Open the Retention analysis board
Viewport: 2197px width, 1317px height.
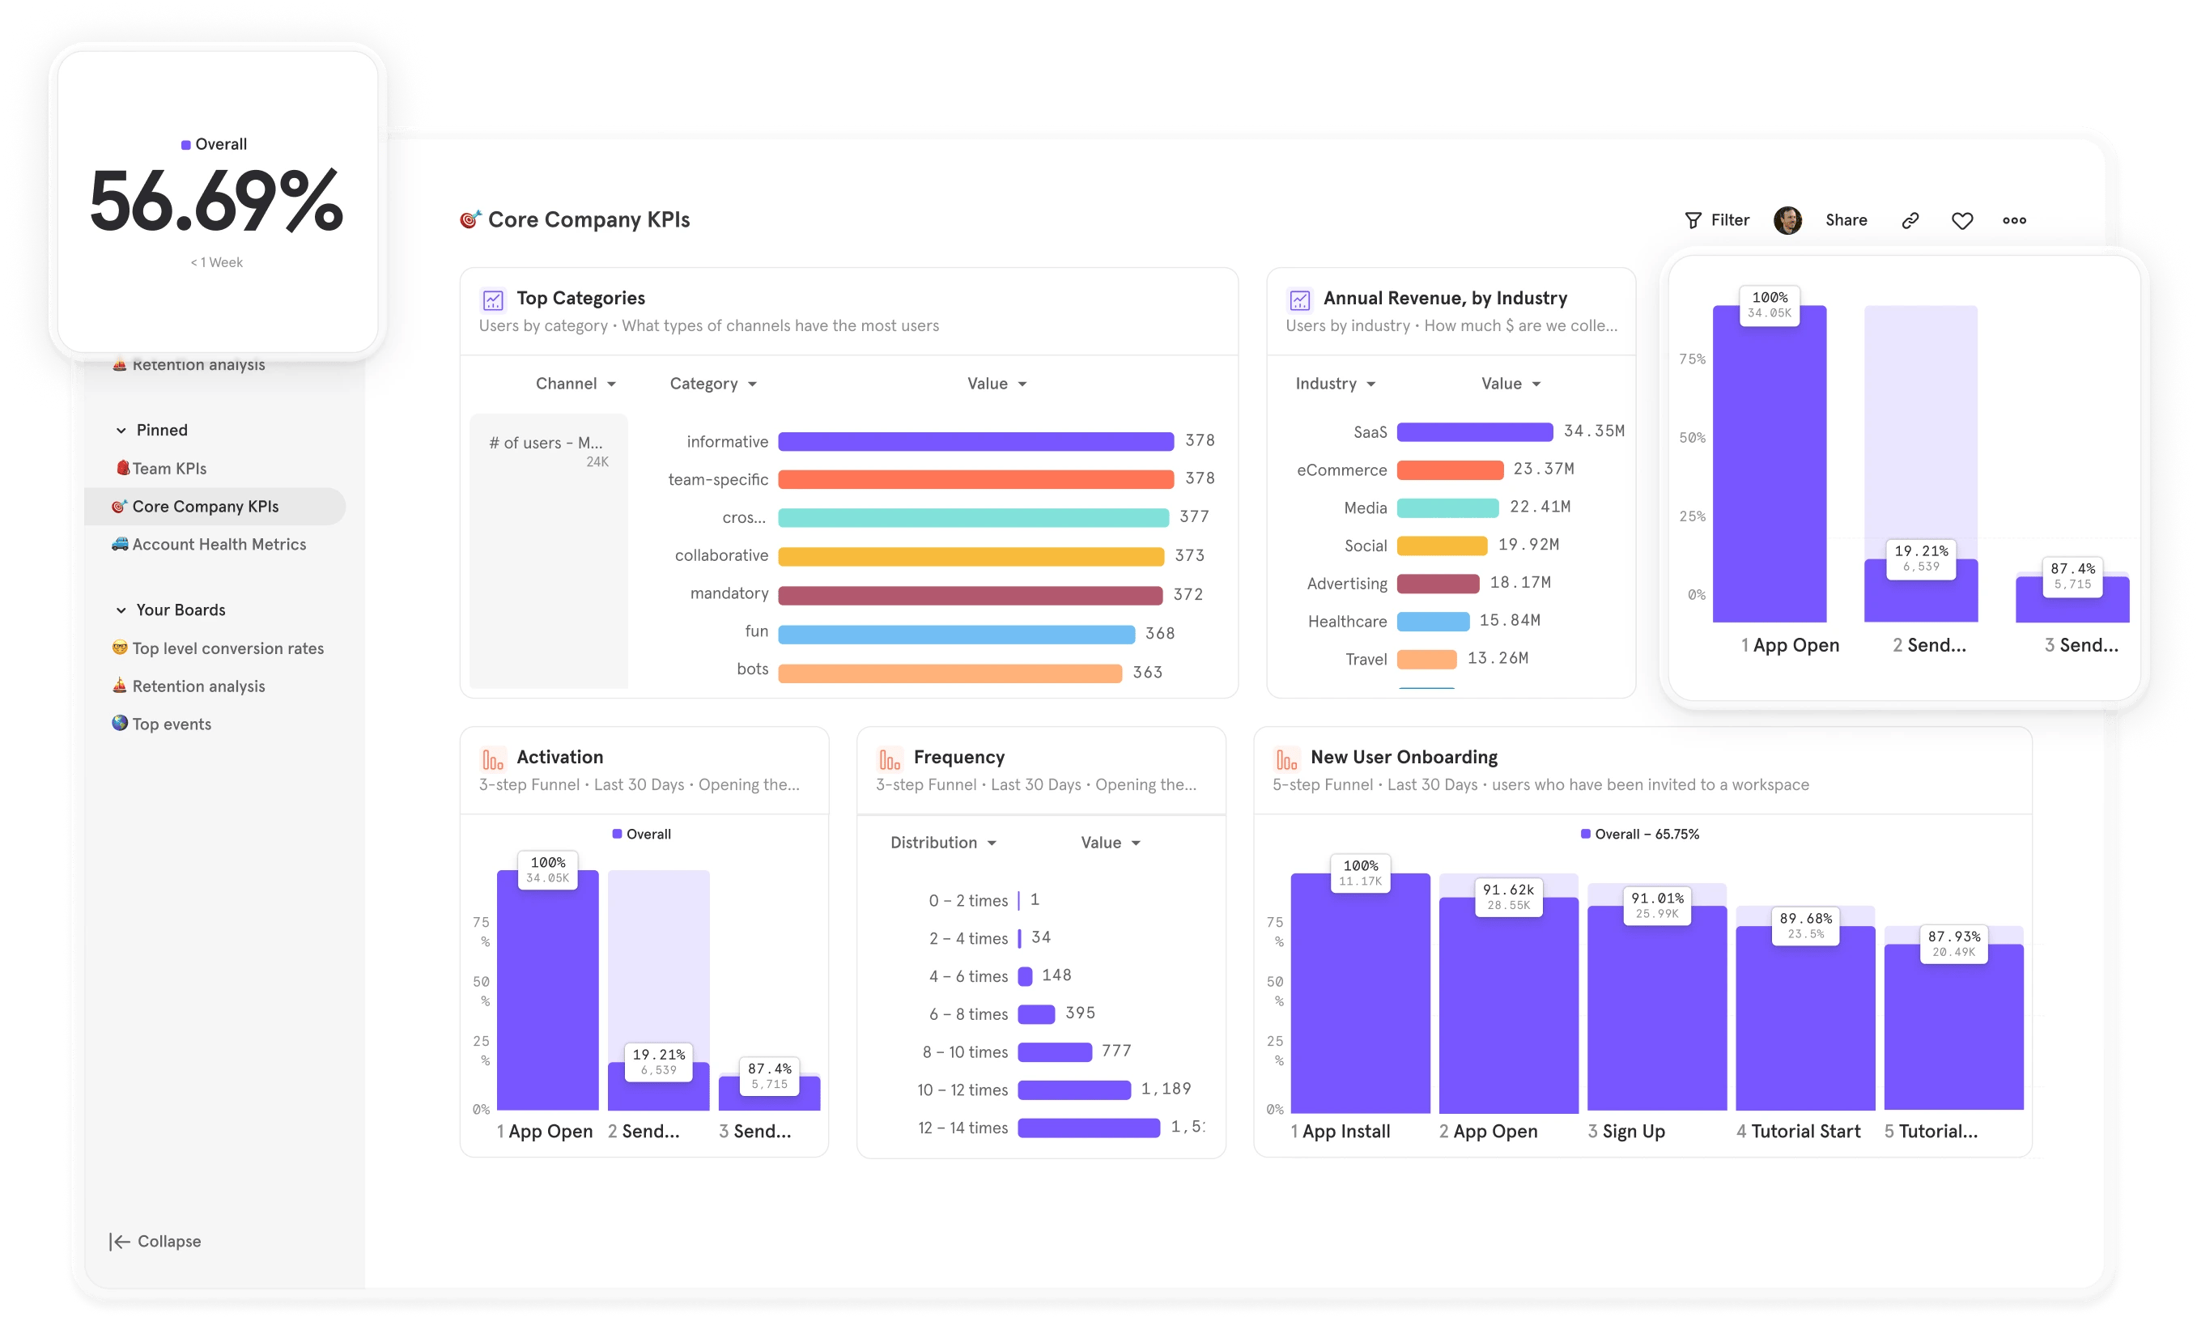click(x=198, y=685)
